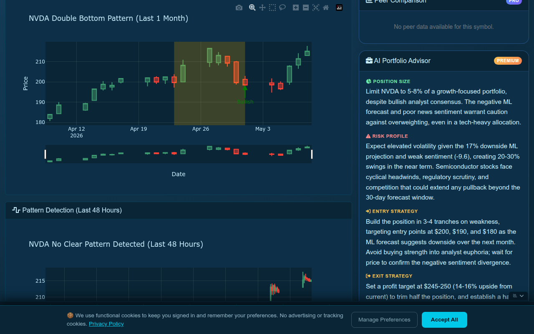
Task: Autoscale the chart axes
Action: pyautogui.click(x=316, y=8)
